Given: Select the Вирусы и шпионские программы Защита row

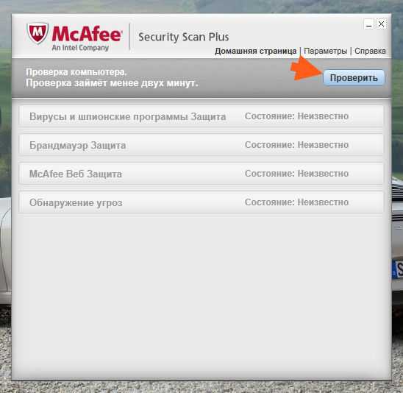Looking at the screenshot, I should [201, 116].
